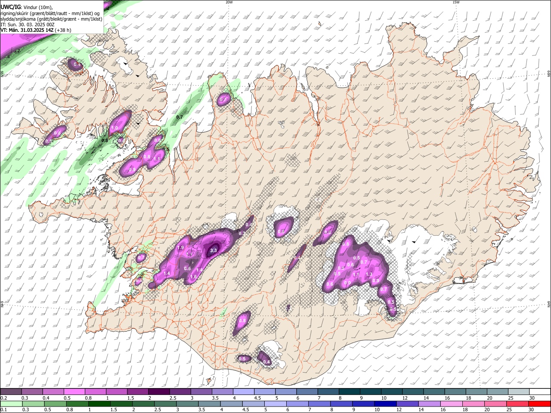The image size is (551, 413).
Task: Pick the bright red swatch ending the bottom legend row
Action: pos(540,404)
